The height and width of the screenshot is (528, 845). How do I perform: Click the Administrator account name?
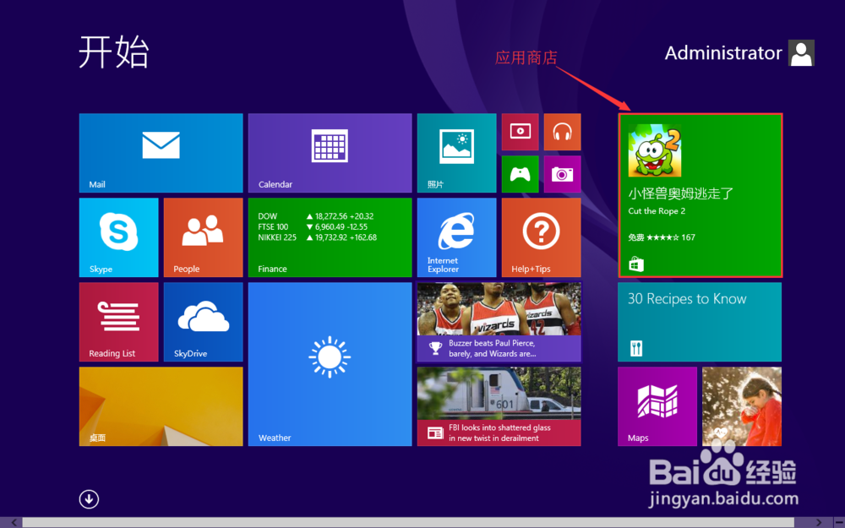coord(723,52)
